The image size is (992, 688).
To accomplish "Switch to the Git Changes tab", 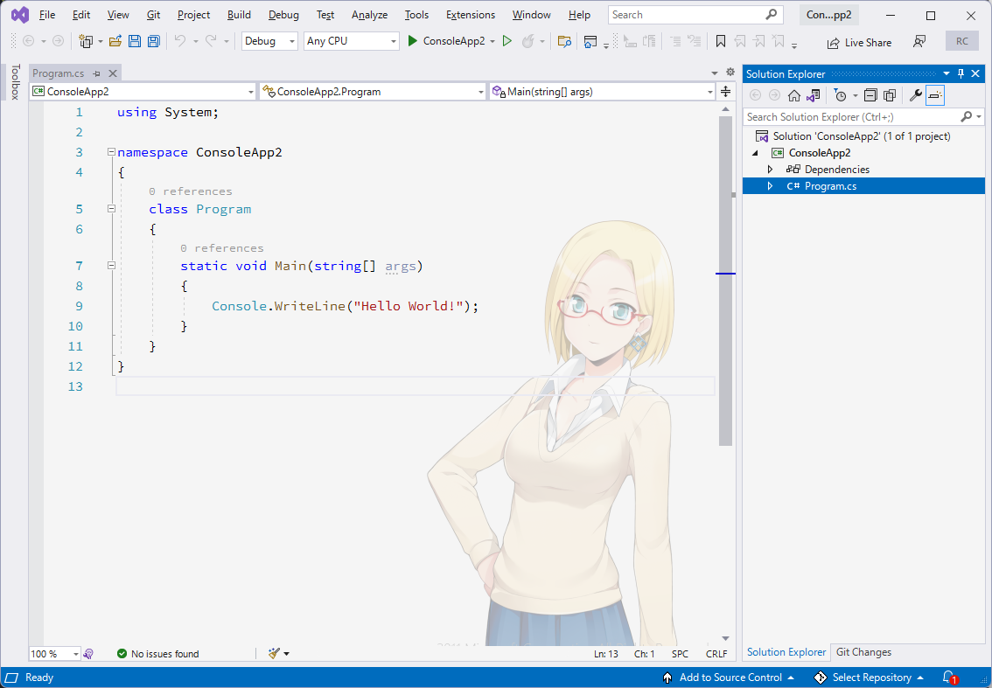I will (x=863, y=652).
